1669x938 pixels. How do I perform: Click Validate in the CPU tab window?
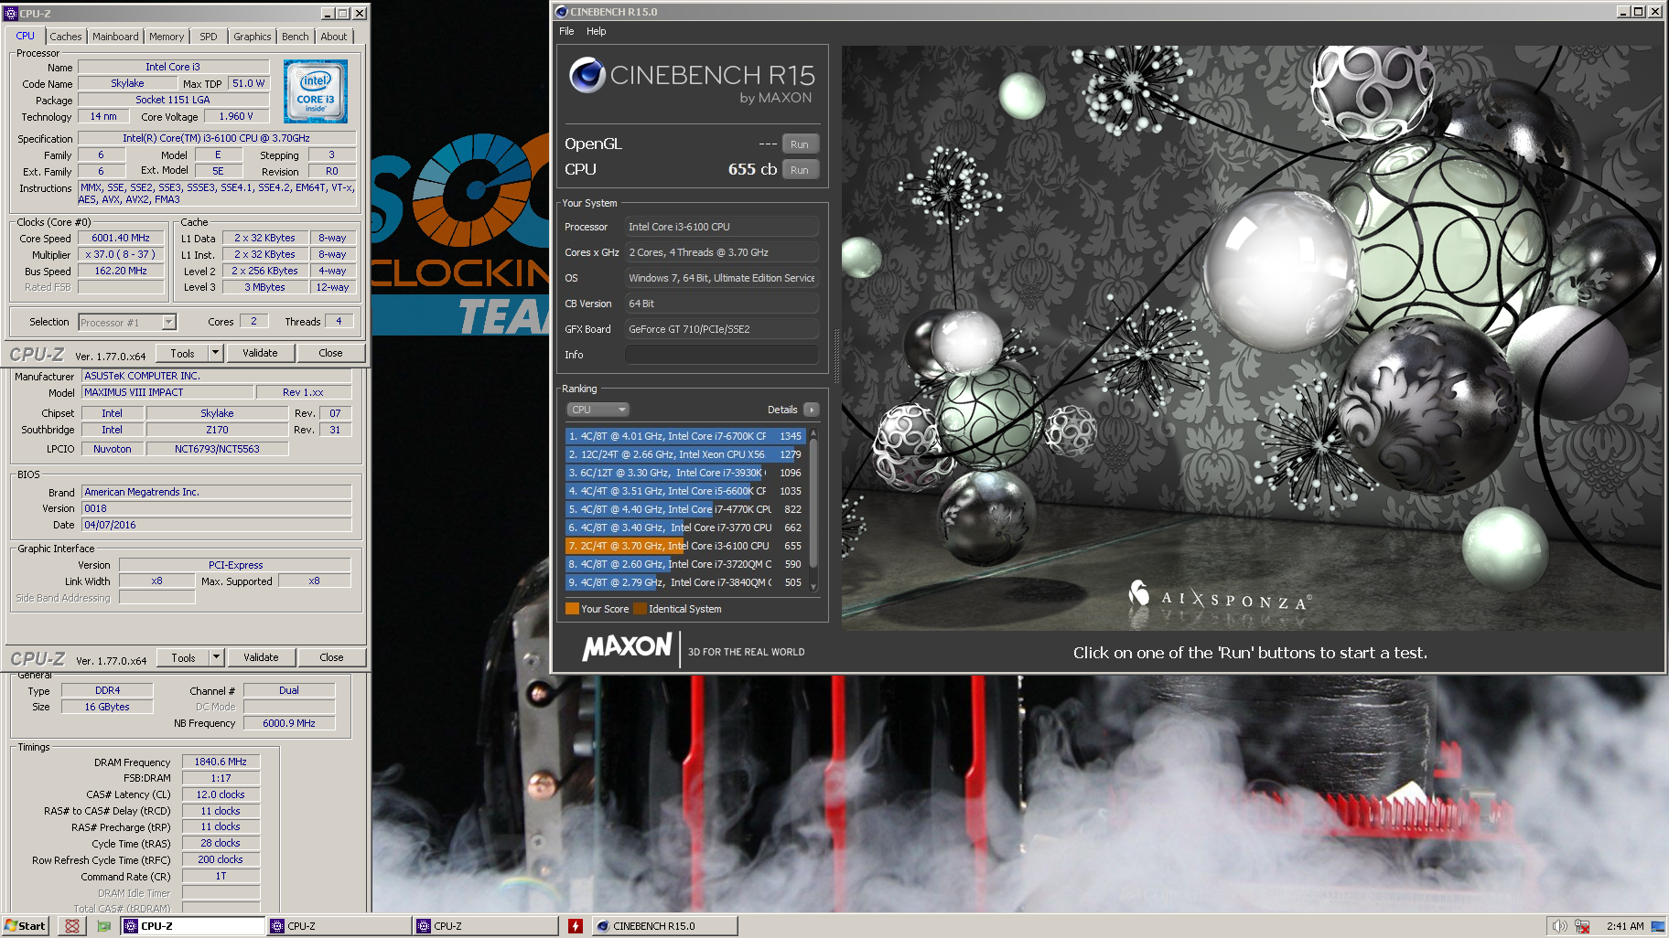click(260, 353)
